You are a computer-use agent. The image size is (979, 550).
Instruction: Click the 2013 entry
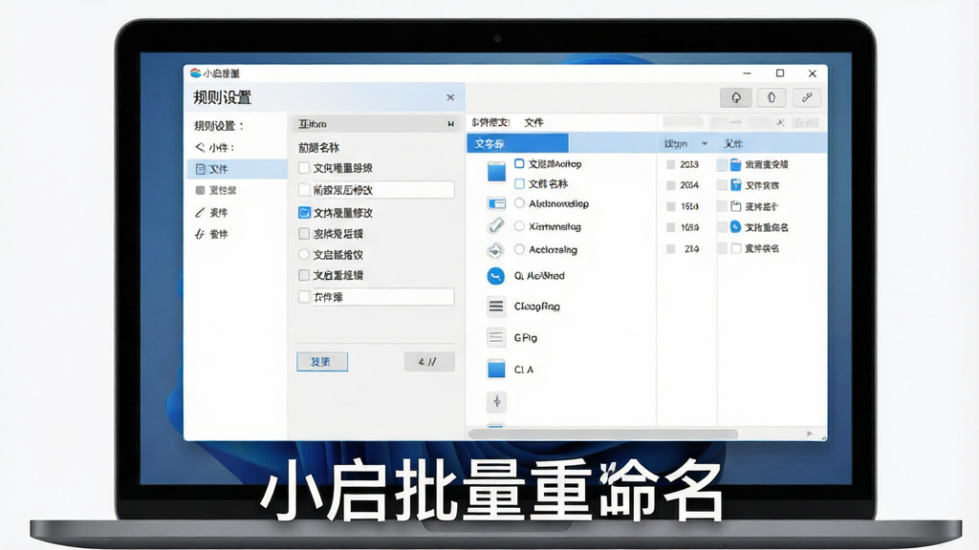[689, 164]
